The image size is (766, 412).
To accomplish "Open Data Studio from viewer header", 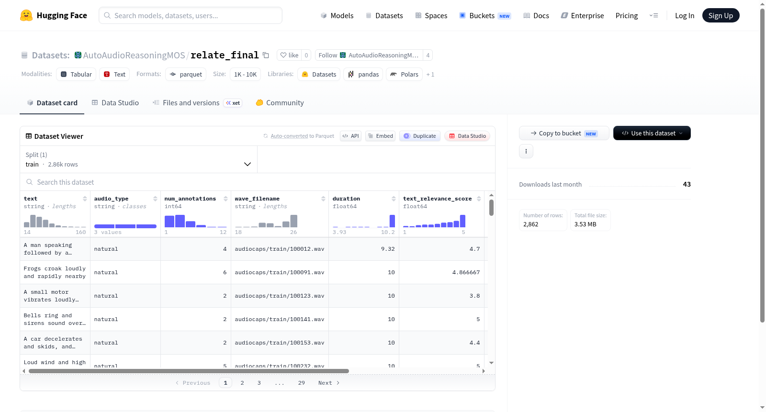I will pos(467,136).
